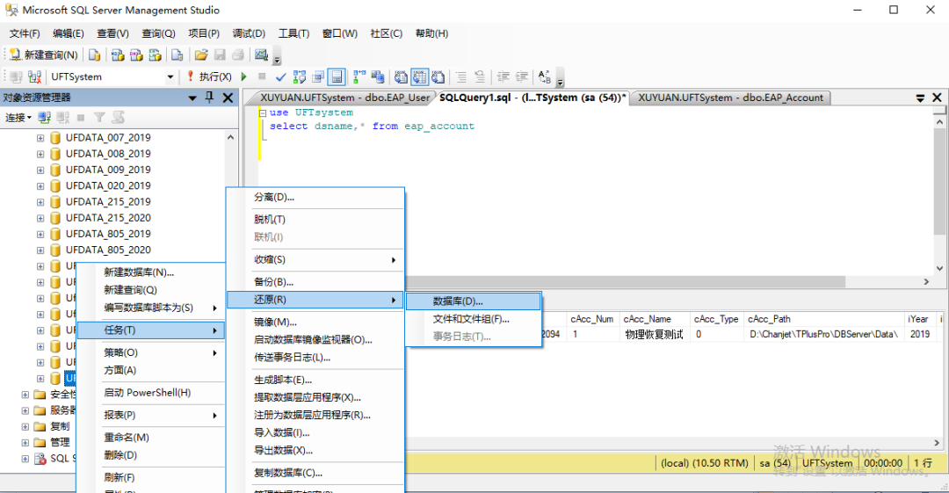Select Results to Text icon
949x493 pixels.
401,77
